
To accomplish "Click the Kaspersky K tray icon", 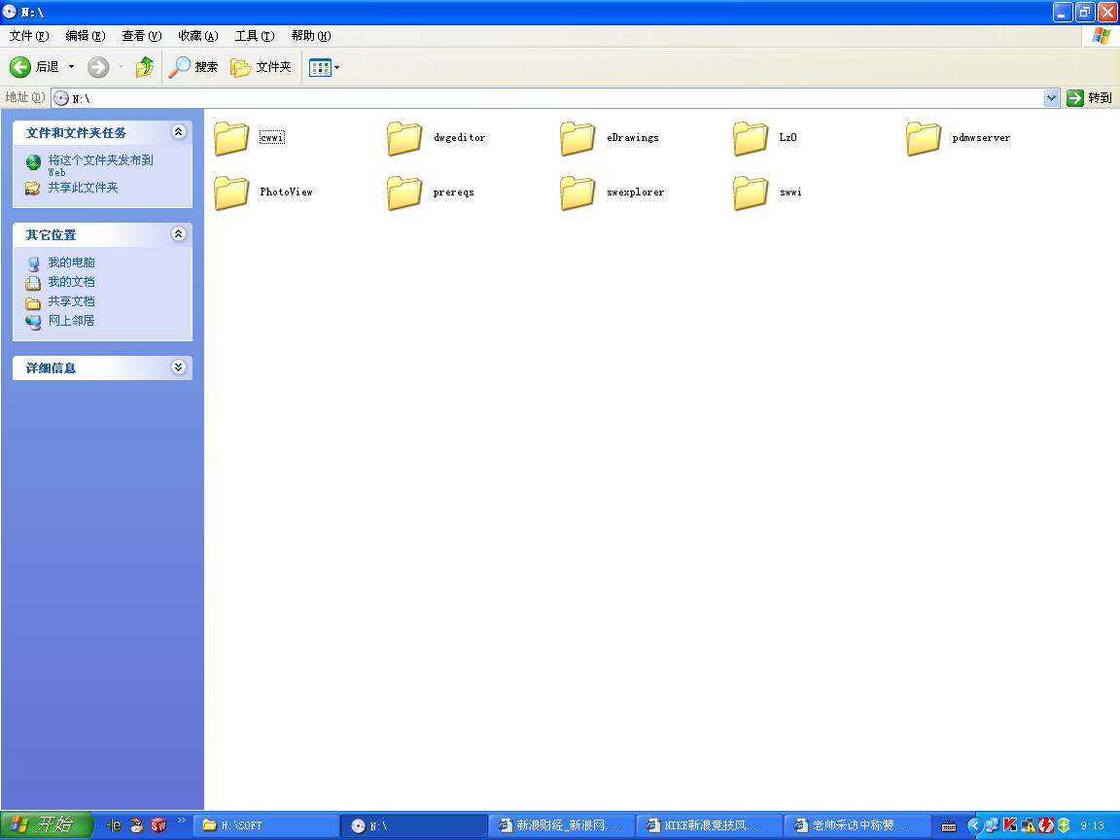I will click(x=1009, y=825).
